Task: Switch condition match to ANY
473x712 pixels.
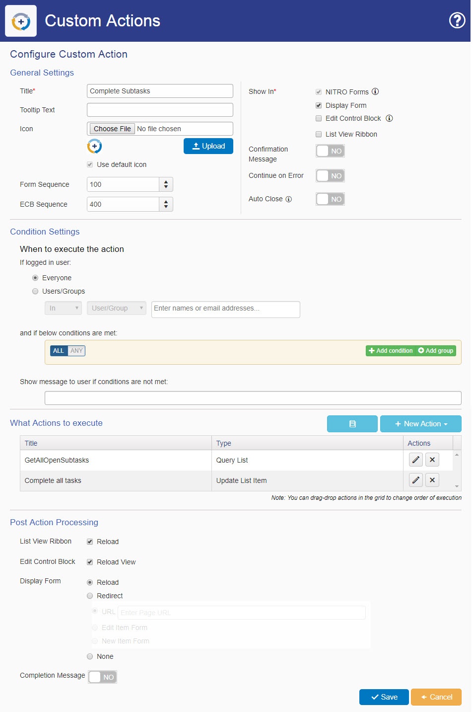Action: 76,351
